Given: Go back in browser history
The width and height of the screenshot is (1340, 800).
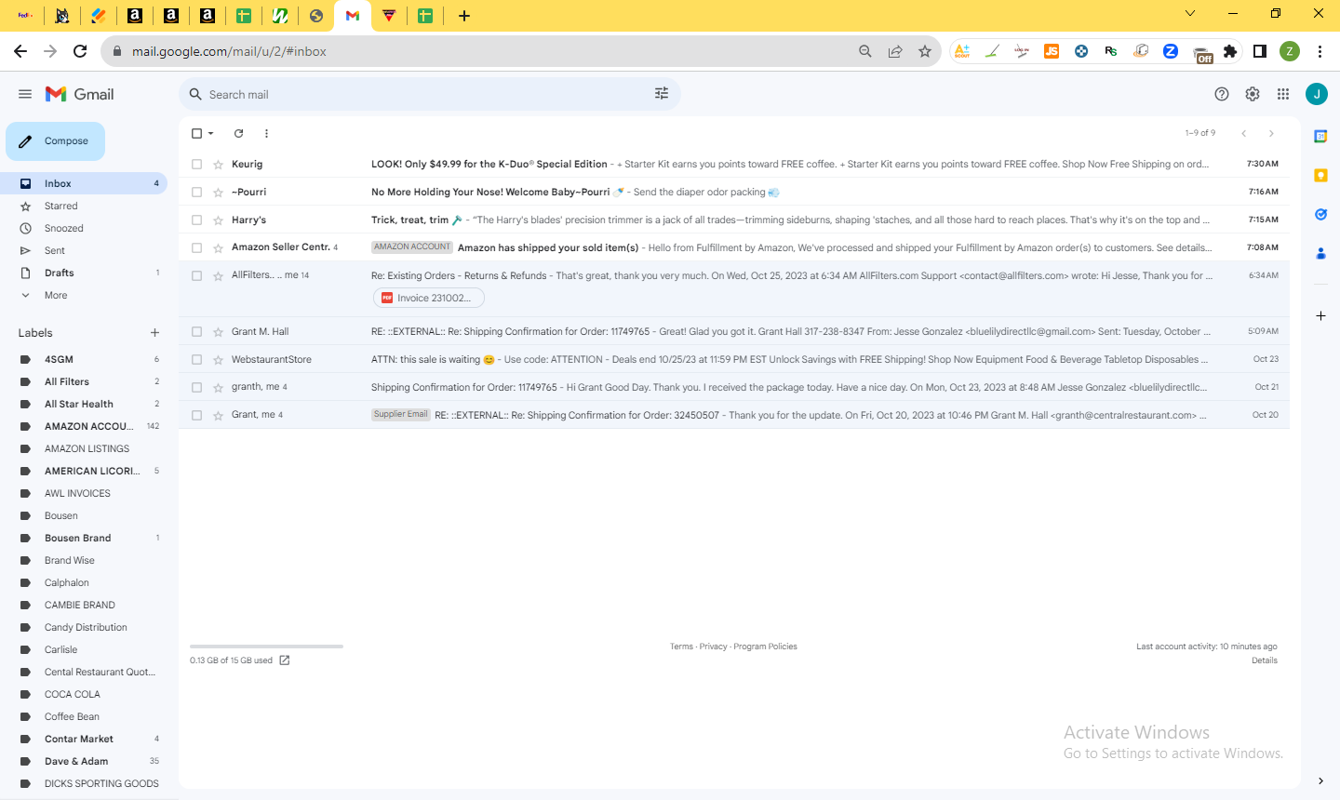Looking at the screenshot, I should tap(20, 51).
